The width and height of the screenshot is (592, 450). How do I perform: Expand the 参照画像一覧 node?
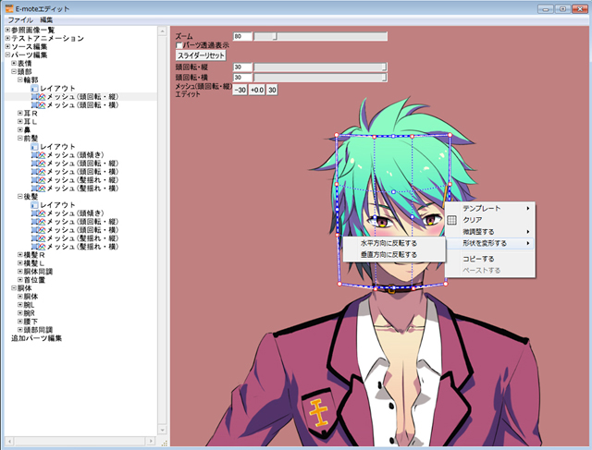7,30
